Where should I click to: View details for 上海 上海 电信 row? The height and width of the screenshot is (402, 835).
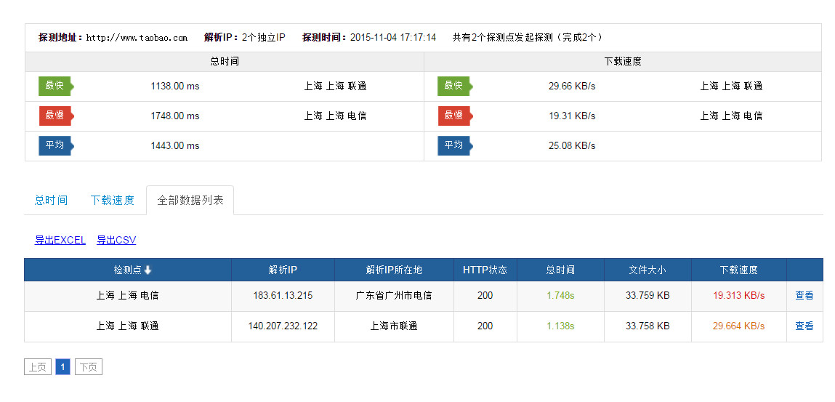pyautogui.click(x=804, y=296)
